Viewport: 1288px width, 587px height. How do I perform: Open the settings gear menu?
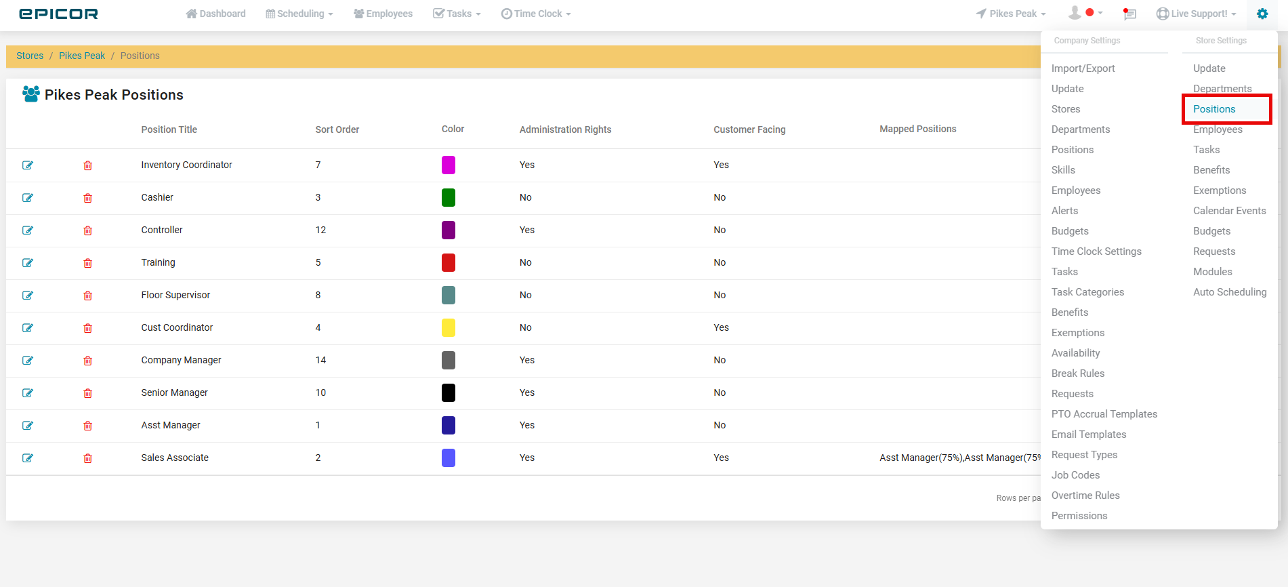[x=1262, y=14]
